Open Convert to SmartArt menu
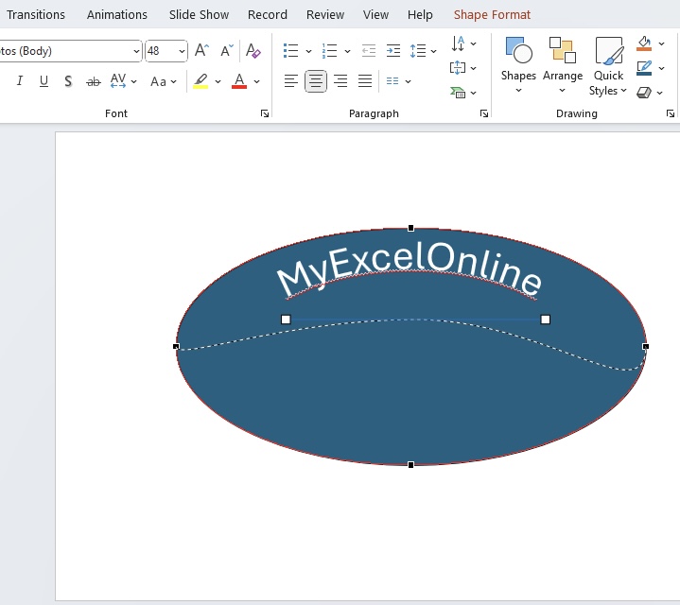This screenshot has width=680, height=605. (x=463, y=93)
